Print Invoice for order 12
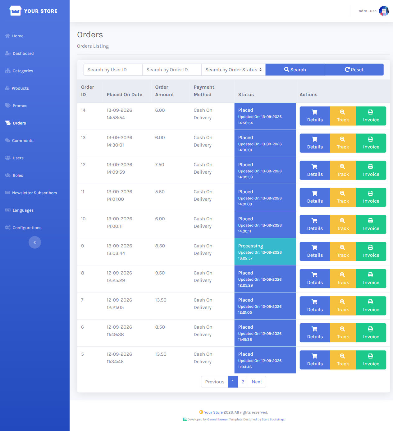The height and width of the screenshot is (431, 393). point(371,170)
